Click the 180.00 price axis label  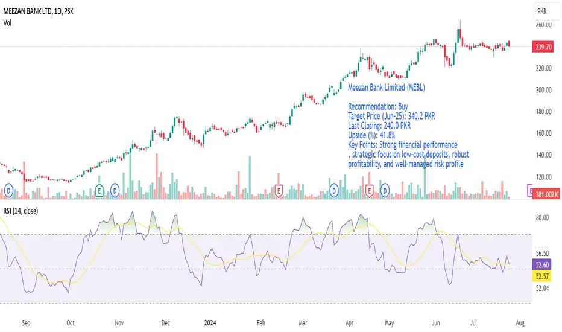[543, 112]
